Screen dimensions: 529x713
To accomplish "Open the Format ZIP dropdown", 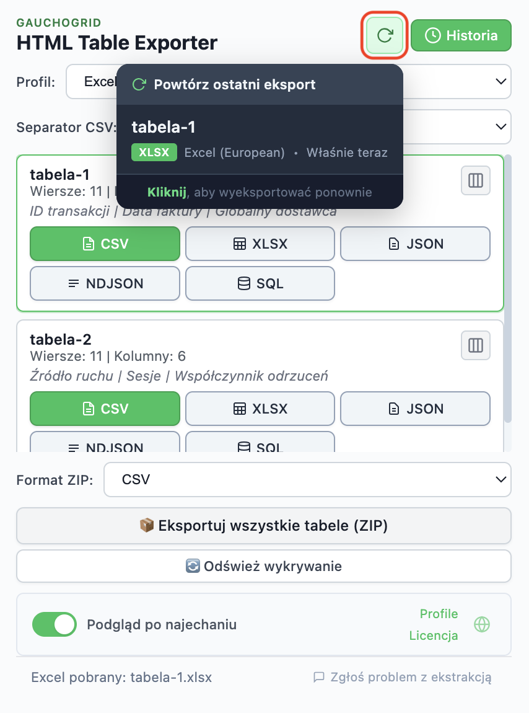I will [307, 479].
